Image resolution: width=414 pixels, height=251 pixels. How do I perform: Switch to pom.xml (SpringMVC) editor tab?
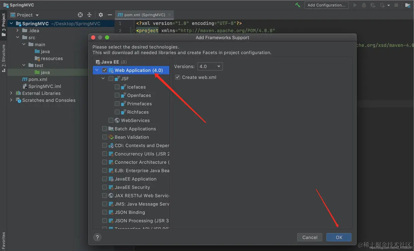144,15
